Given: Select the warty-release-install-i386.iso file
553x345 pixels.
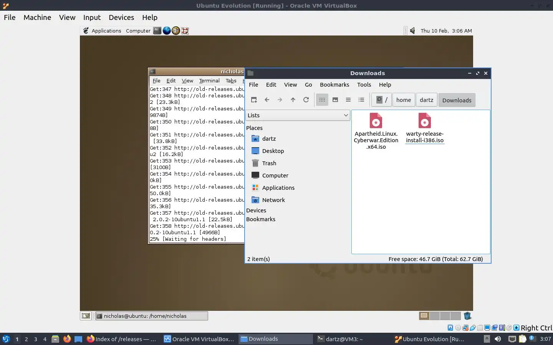Looking at the screenshot, I should point(425,128).
